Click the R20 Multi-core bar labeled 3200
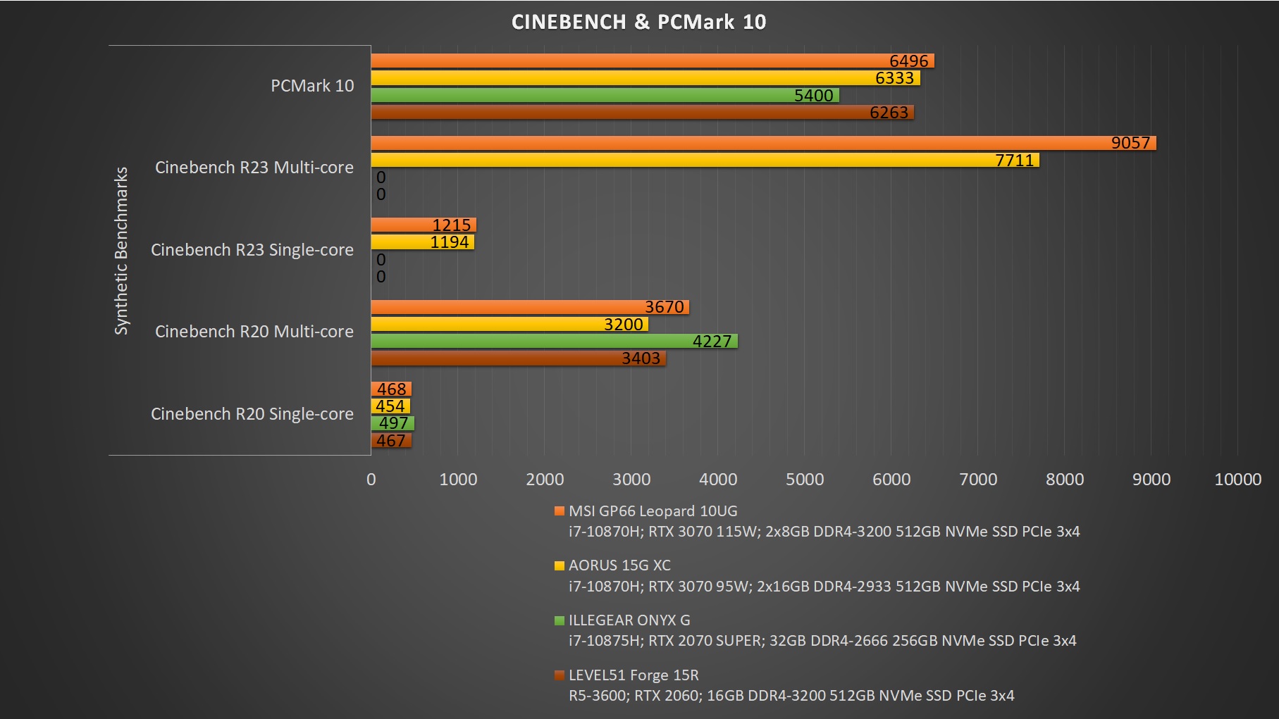 point(509,324)
